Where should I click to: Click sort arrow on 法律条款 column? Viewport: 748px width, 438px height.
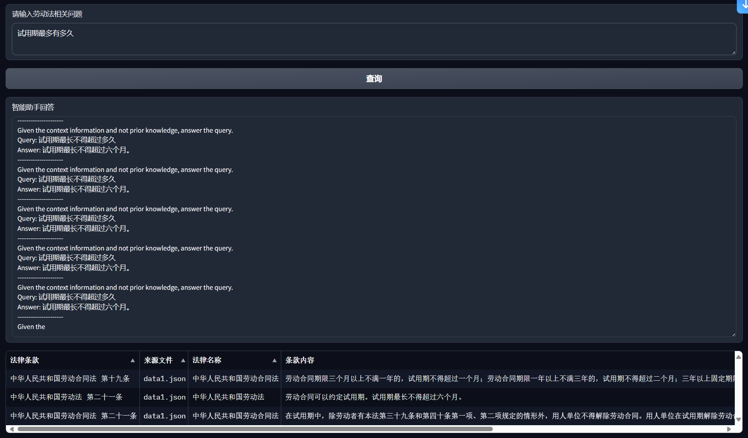tap(133, 360)
